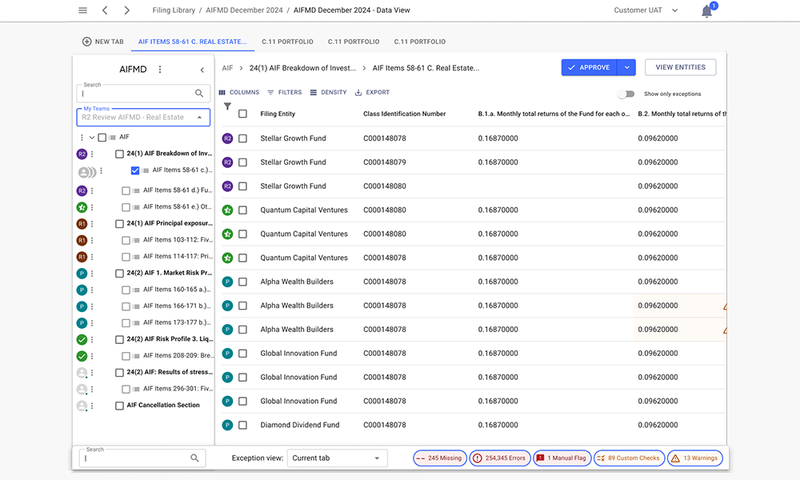Switch to AIF Items 58-61 C. Real Estate tab

tap(192, 42)
